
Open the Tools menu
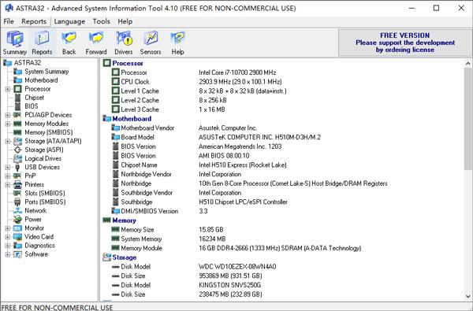[102, 21]
